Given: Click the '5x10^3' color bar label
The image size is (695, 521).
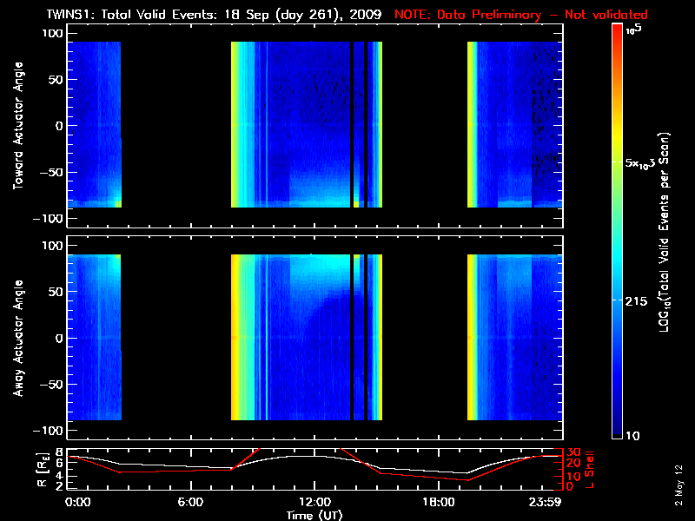Looking at the screenshot, I should click(x=640, y=163).
